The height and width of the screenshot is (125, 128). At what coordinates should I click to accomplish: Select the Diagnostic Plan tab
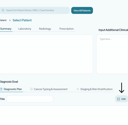pyautogui.click(x=11, y=89)
